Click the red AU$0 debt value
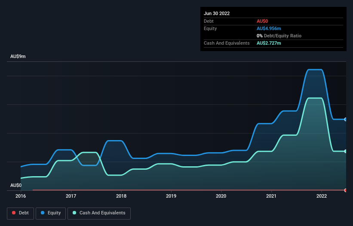The width and height of the screenshot is (353, 226). [x=262, y=21]
